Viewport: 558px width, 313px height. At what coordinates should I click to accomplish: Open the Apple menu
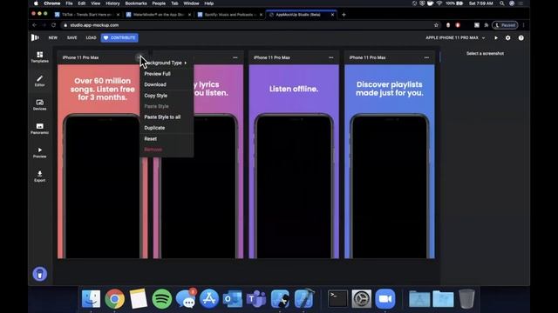[x=36, y=3]
